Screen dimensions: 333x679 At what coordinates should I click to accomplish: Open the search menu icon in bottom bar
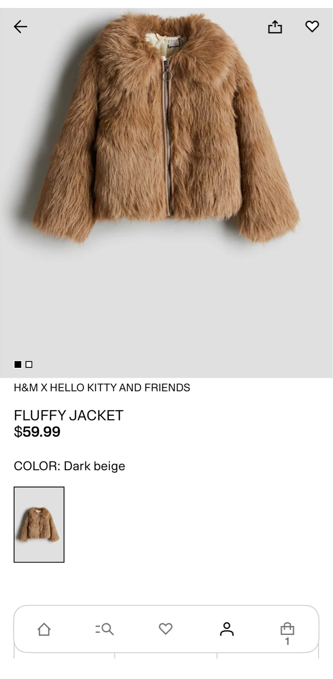point(104,629)
